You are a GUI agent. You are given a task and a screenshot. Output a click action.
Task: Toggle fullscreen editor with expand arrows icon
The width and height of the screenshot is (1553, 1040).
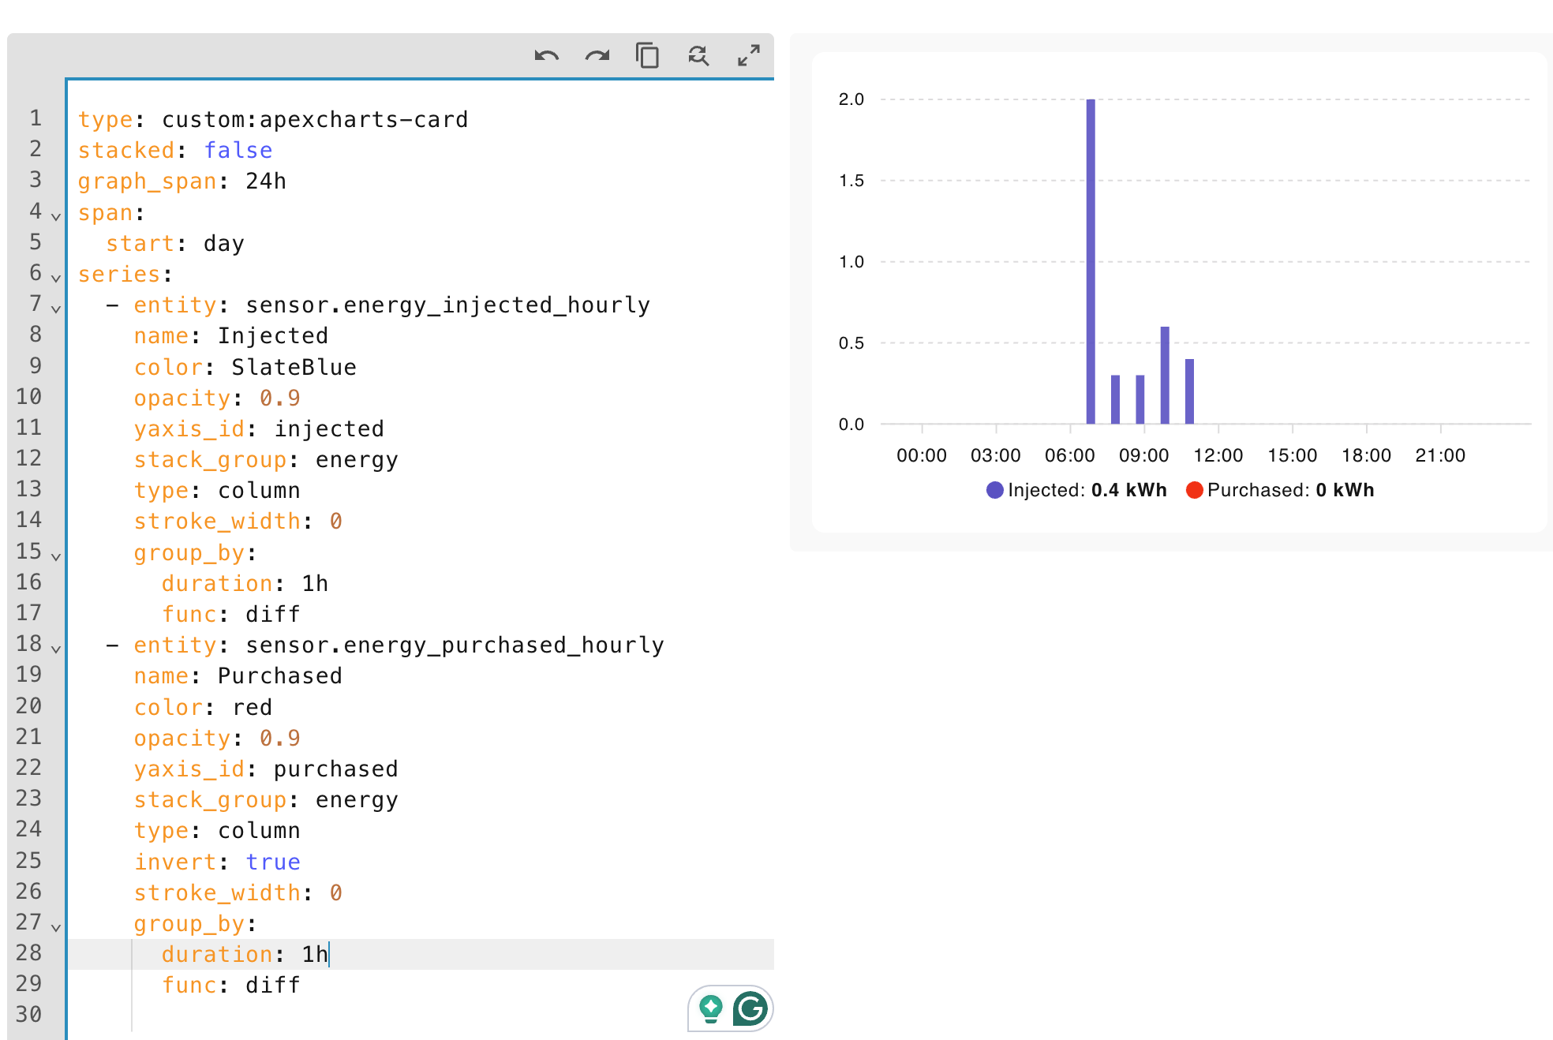tap(748, 56)
